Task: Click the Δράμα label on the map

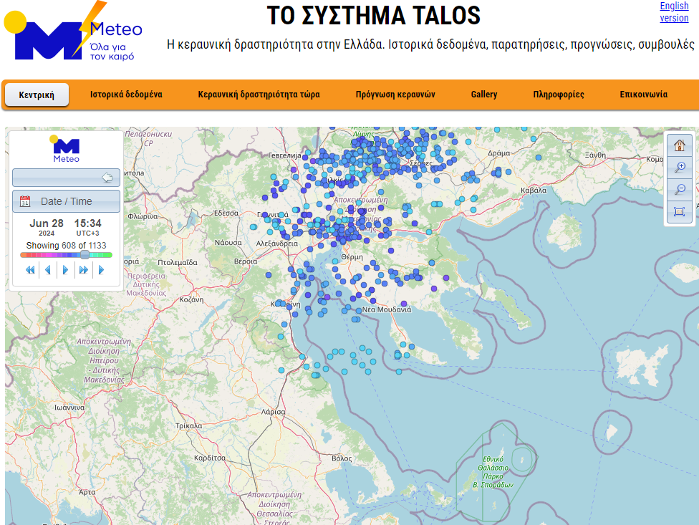Action: coord(499,153)
